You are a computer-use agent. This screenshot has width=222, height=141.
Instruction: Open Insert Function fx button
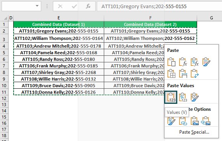88,6
